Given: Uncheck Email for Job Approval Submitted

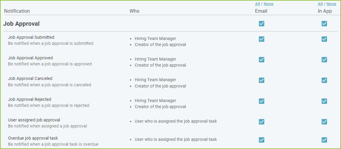Looking at the screenshot, I should [x=261, y=39].
